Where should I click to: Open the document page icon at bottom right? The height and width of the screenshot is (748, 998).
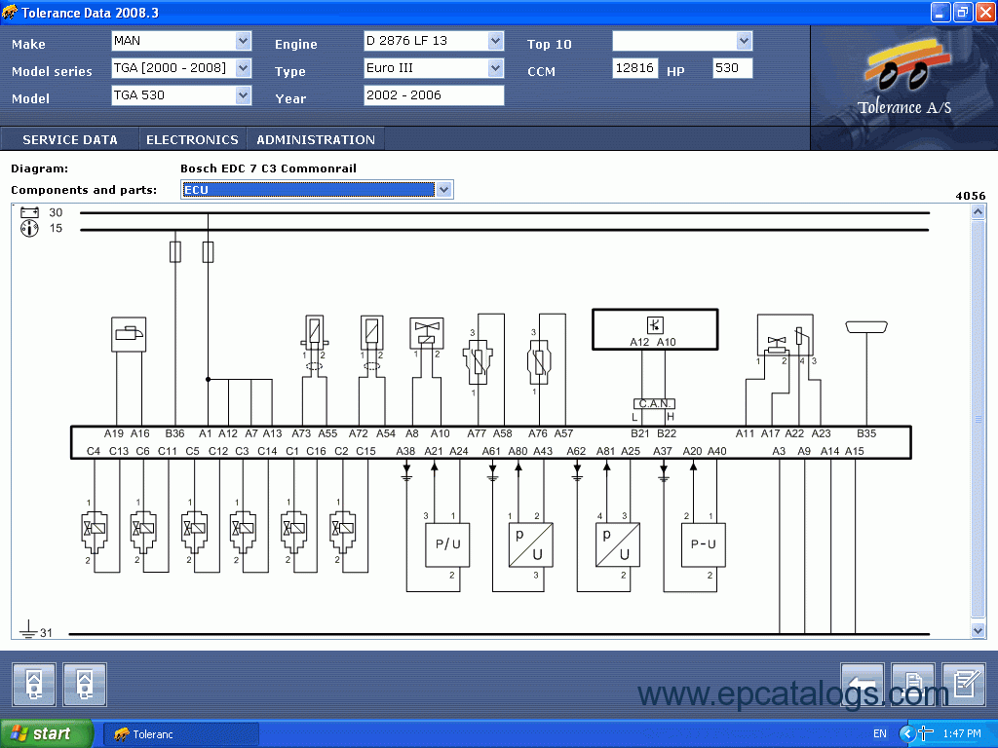[912, 684]
